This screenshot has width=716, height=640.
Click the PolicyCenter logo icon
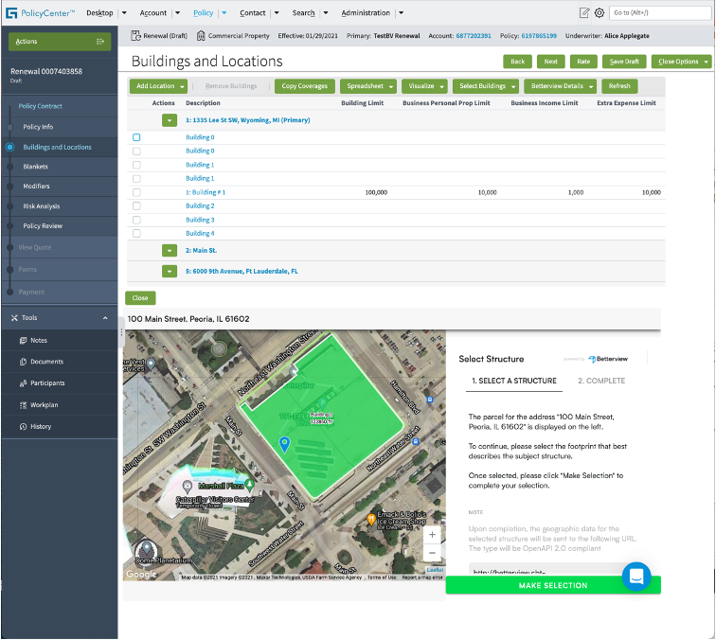11,13
